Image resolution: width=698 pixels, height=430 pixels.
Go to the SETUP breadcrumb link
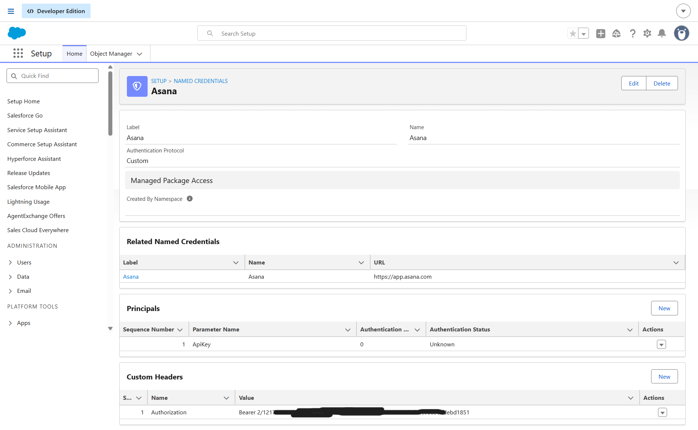pyautogui.click(x=159, y=81)
